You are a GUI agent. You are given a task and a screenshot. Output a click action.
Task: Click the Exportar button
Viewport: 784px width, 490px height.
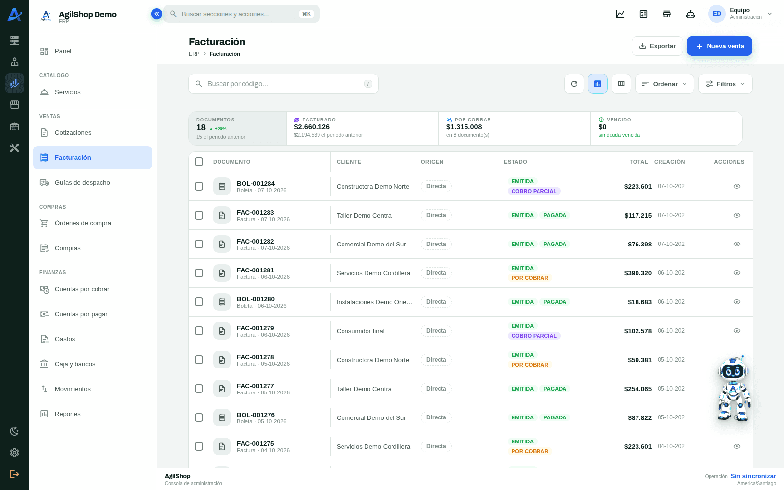coord(657,46)
